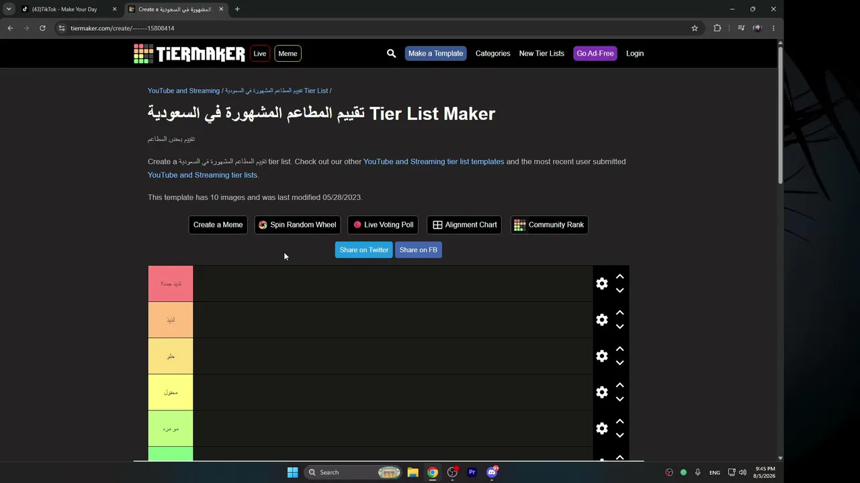Click the Go Ad-Free button
Viewport: 860px width, 483px height.
(x=595, y=54)
